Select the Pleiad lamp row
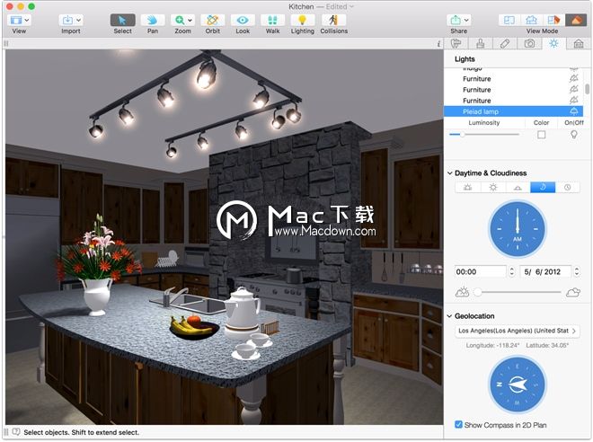Viewport: 593px width, 442px height. coord(513,111)
